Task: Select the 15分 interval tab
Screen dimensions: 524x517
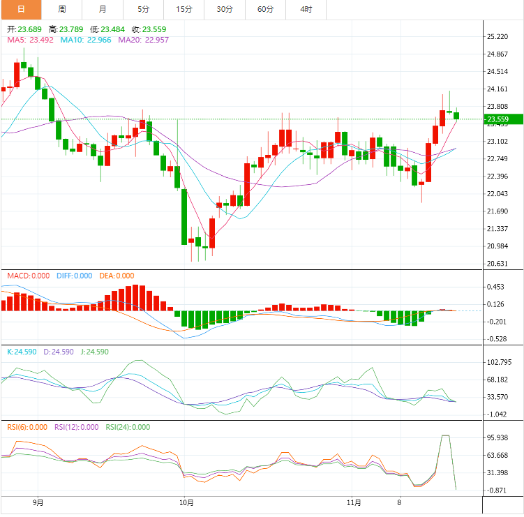Action: [184, 9]
